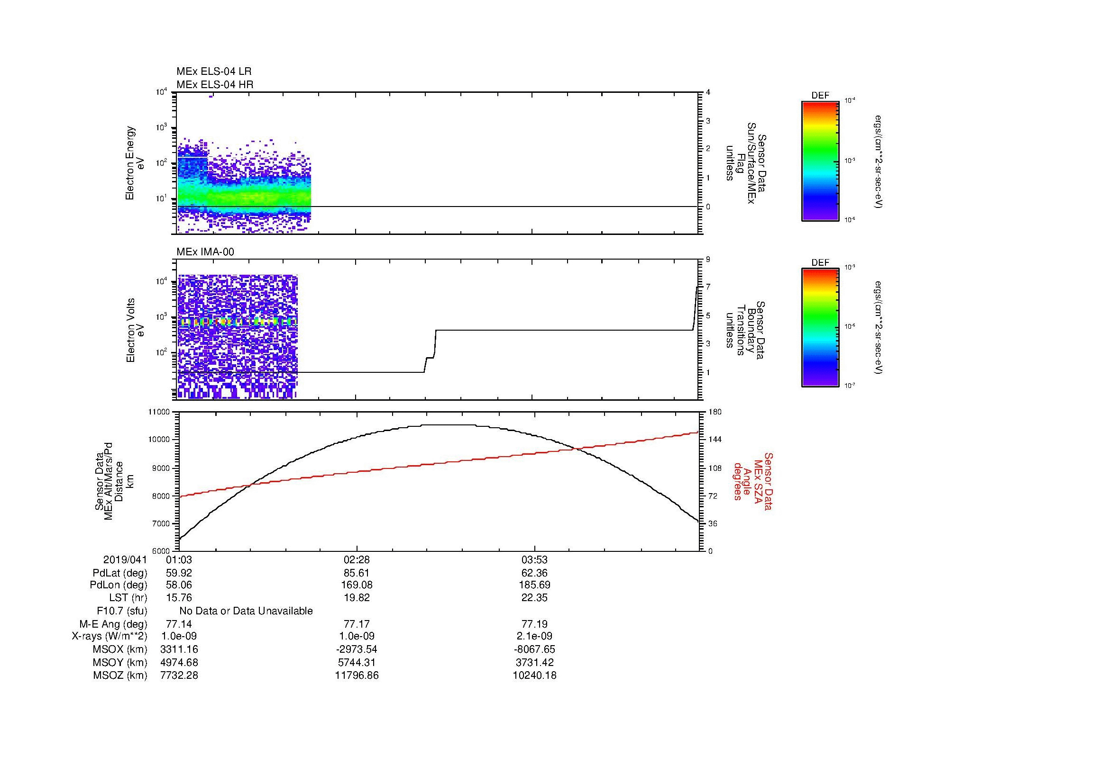
Task: Click the 'Electron Energy eV' axis label
Action: pyautogui.click(x=135, y=163)
